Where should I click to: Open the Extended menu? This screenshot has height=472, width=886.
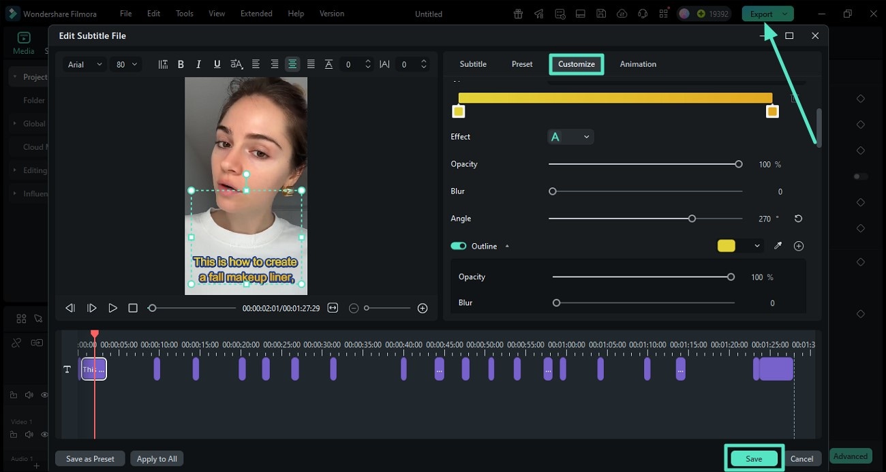pos(256,14)
